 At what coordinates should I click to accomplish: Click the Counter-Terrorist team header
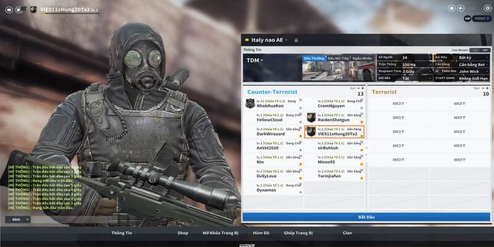tap(272, 92)
